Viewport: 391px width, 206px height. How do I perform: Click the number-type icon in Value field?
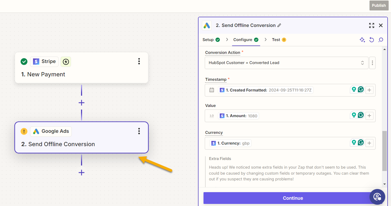[212, 116]
